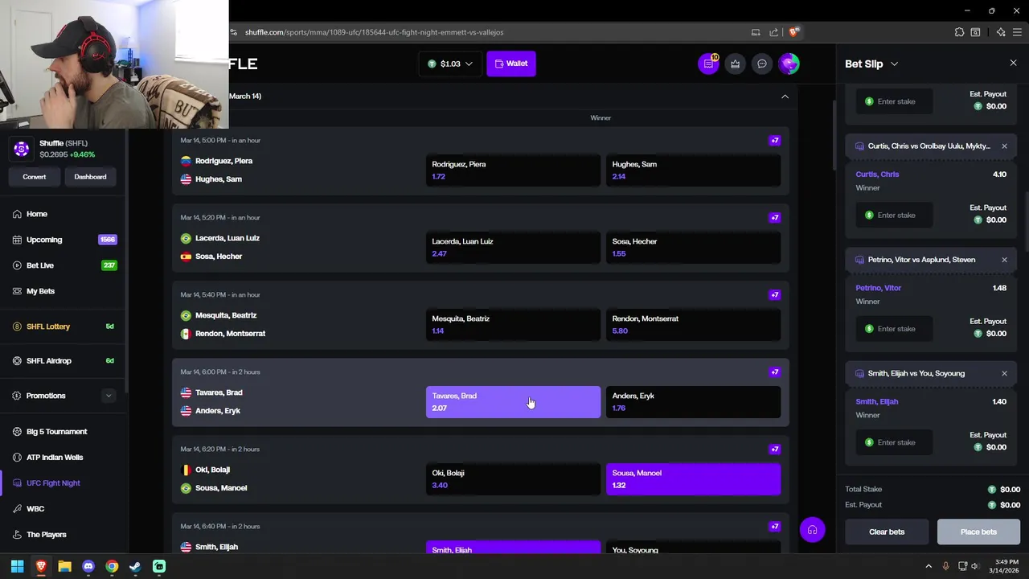The height and width of the screenshot is (579, 1029).
Task: Open the crown VIP rewards icon
Action: 736,64
